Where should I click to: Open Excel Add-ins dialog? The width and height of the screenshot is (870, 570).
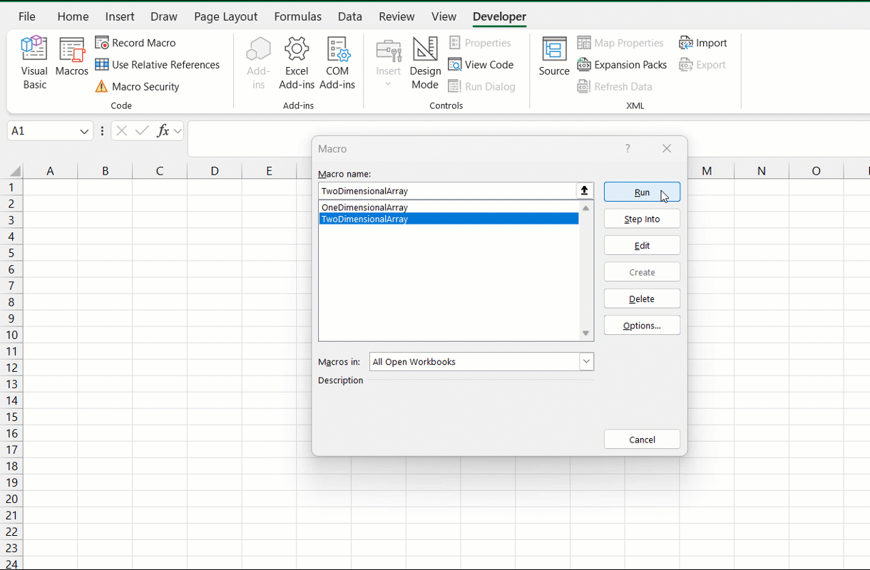[x=297, y=63]
